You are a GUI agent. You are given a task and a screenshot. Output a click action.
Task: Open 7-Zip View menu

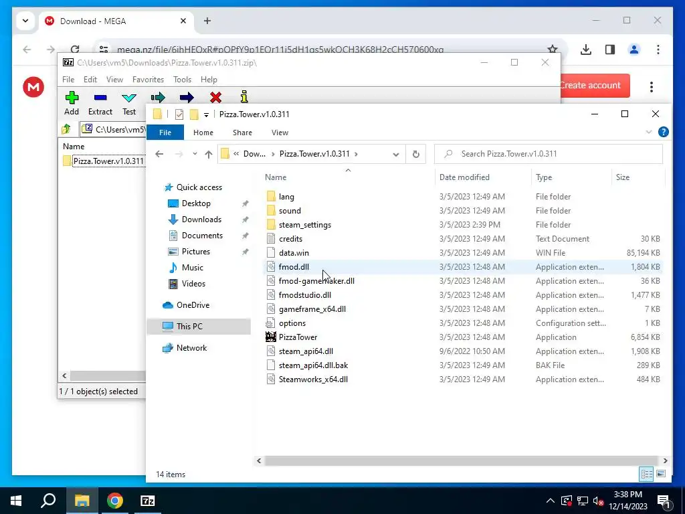point(114,80)
